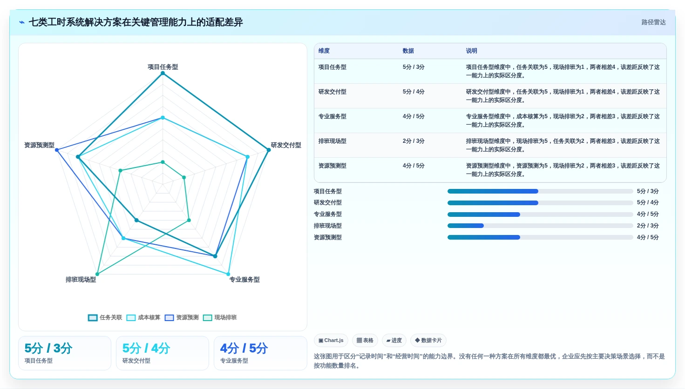This screenshot has width=685, height=389.
Task: Click the 进度 tag chip
Action: (394, 341)
